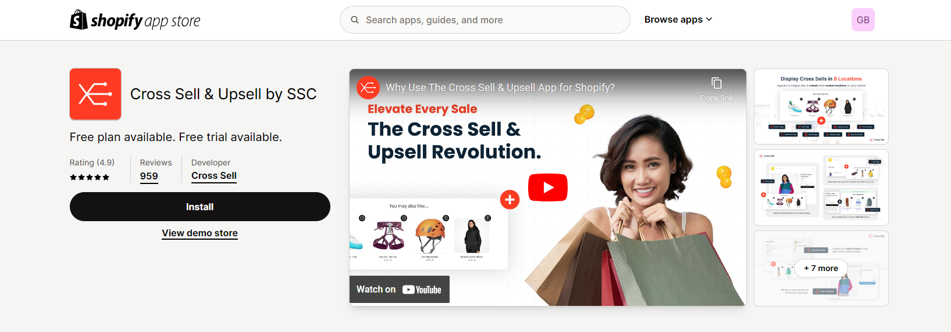Click the chevron beside Browse apps
Image resolution: width=951 pixels, height=332 pixels.
[709, 20]
